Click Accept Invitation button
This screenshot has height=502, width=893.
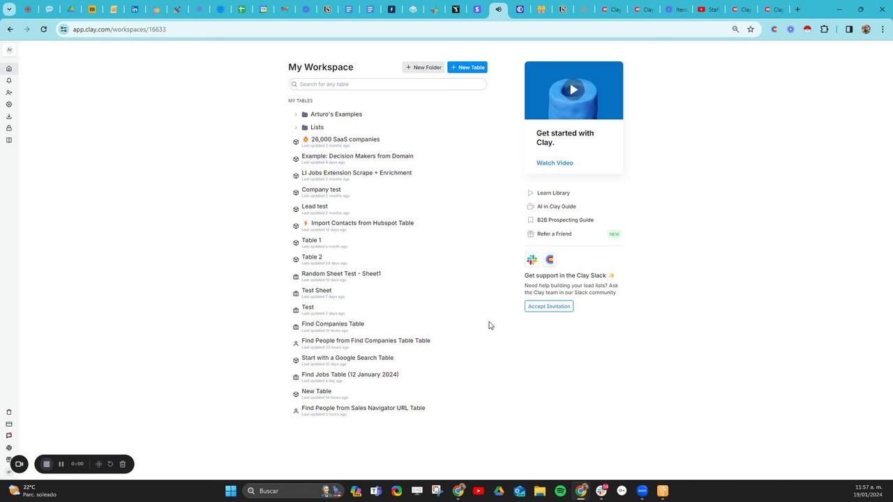549,306
